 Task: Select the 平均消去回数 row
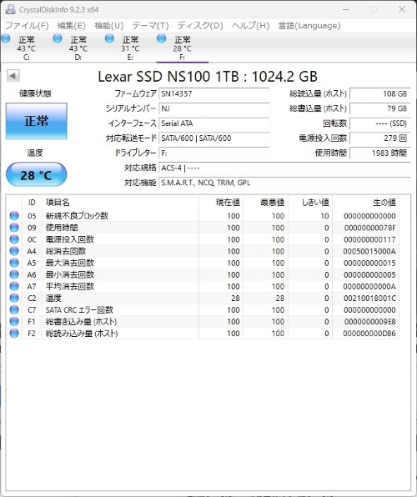point(203,286)
